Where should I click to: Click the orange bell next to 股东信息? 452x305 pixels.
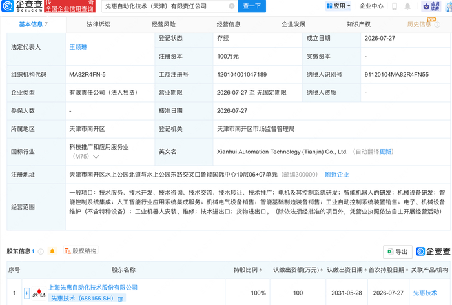tap(52, 251)
